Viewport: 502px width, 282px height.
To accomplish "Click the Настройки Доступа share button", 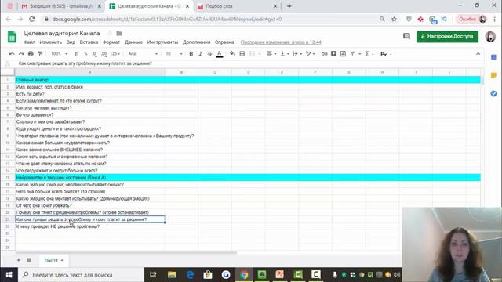I will click(447, 37).
